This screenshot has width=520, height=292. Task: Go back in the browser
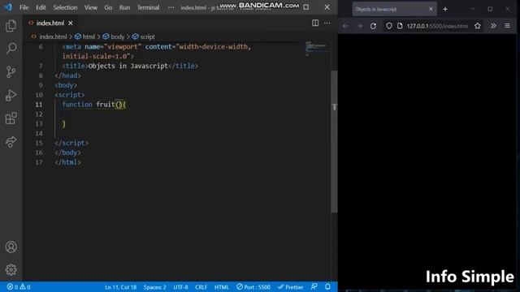[x=345, y=26]
